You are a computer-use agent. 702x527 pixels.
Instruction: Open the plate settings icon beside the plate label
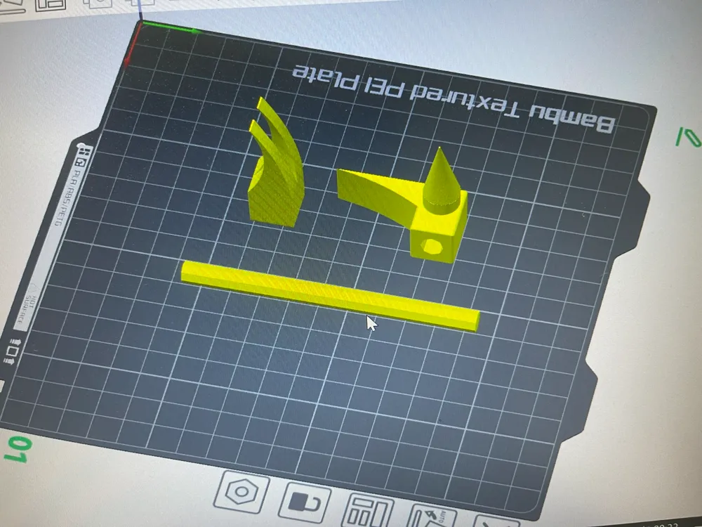click(84, 151)
